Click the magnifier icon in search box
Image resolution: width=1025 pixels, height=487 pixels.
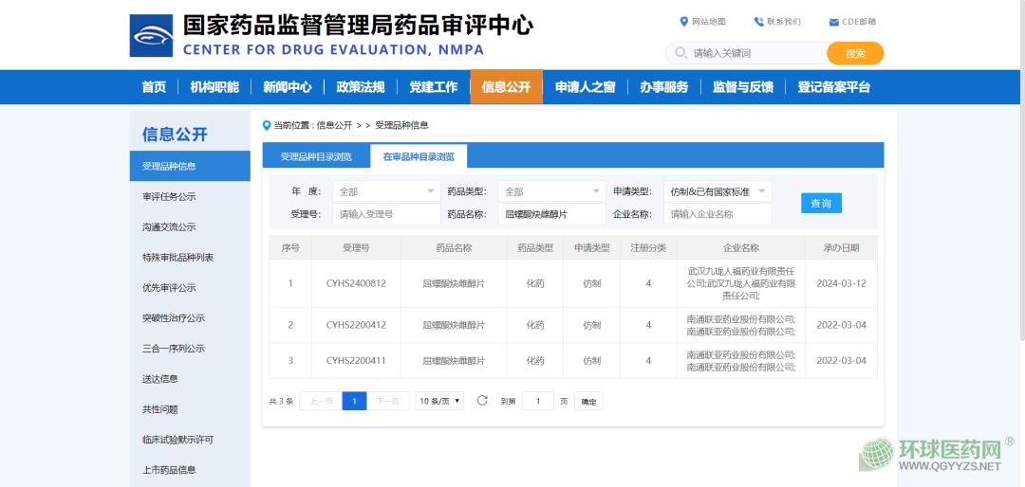(680, 53)
